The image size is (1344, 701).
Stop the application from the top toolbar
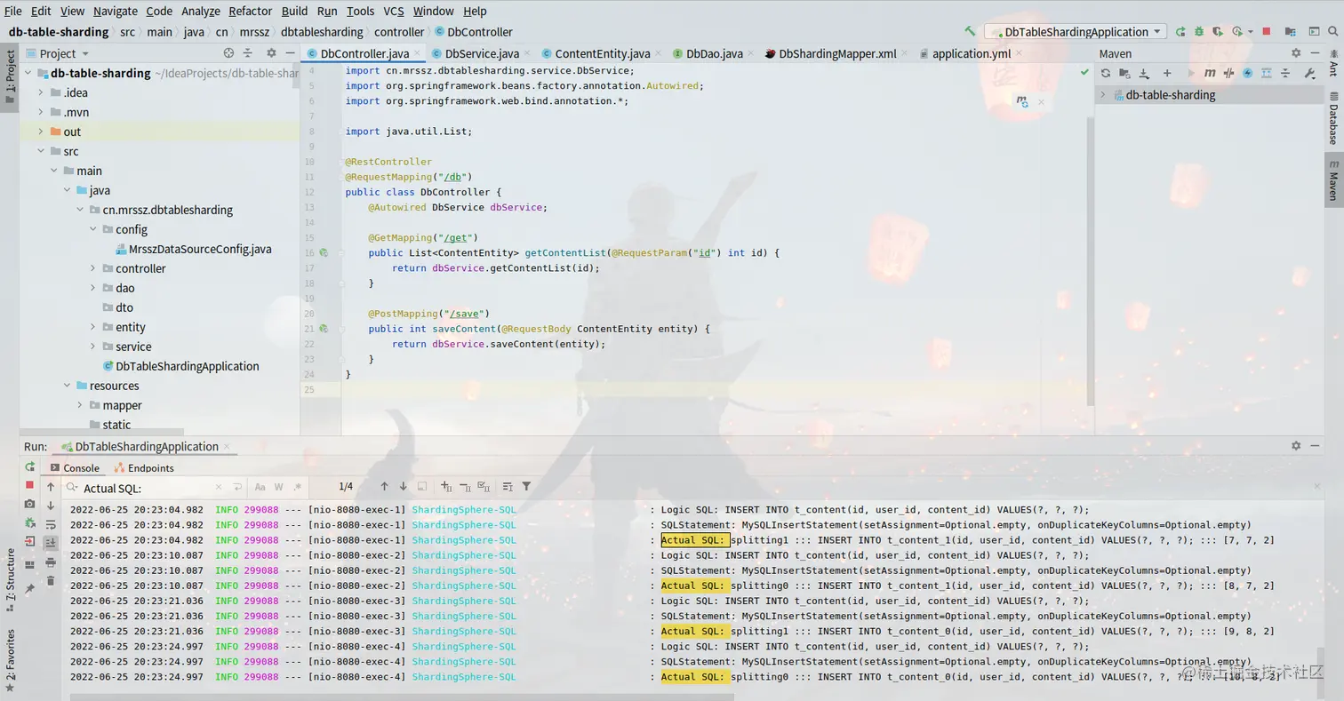[1267, 31]
